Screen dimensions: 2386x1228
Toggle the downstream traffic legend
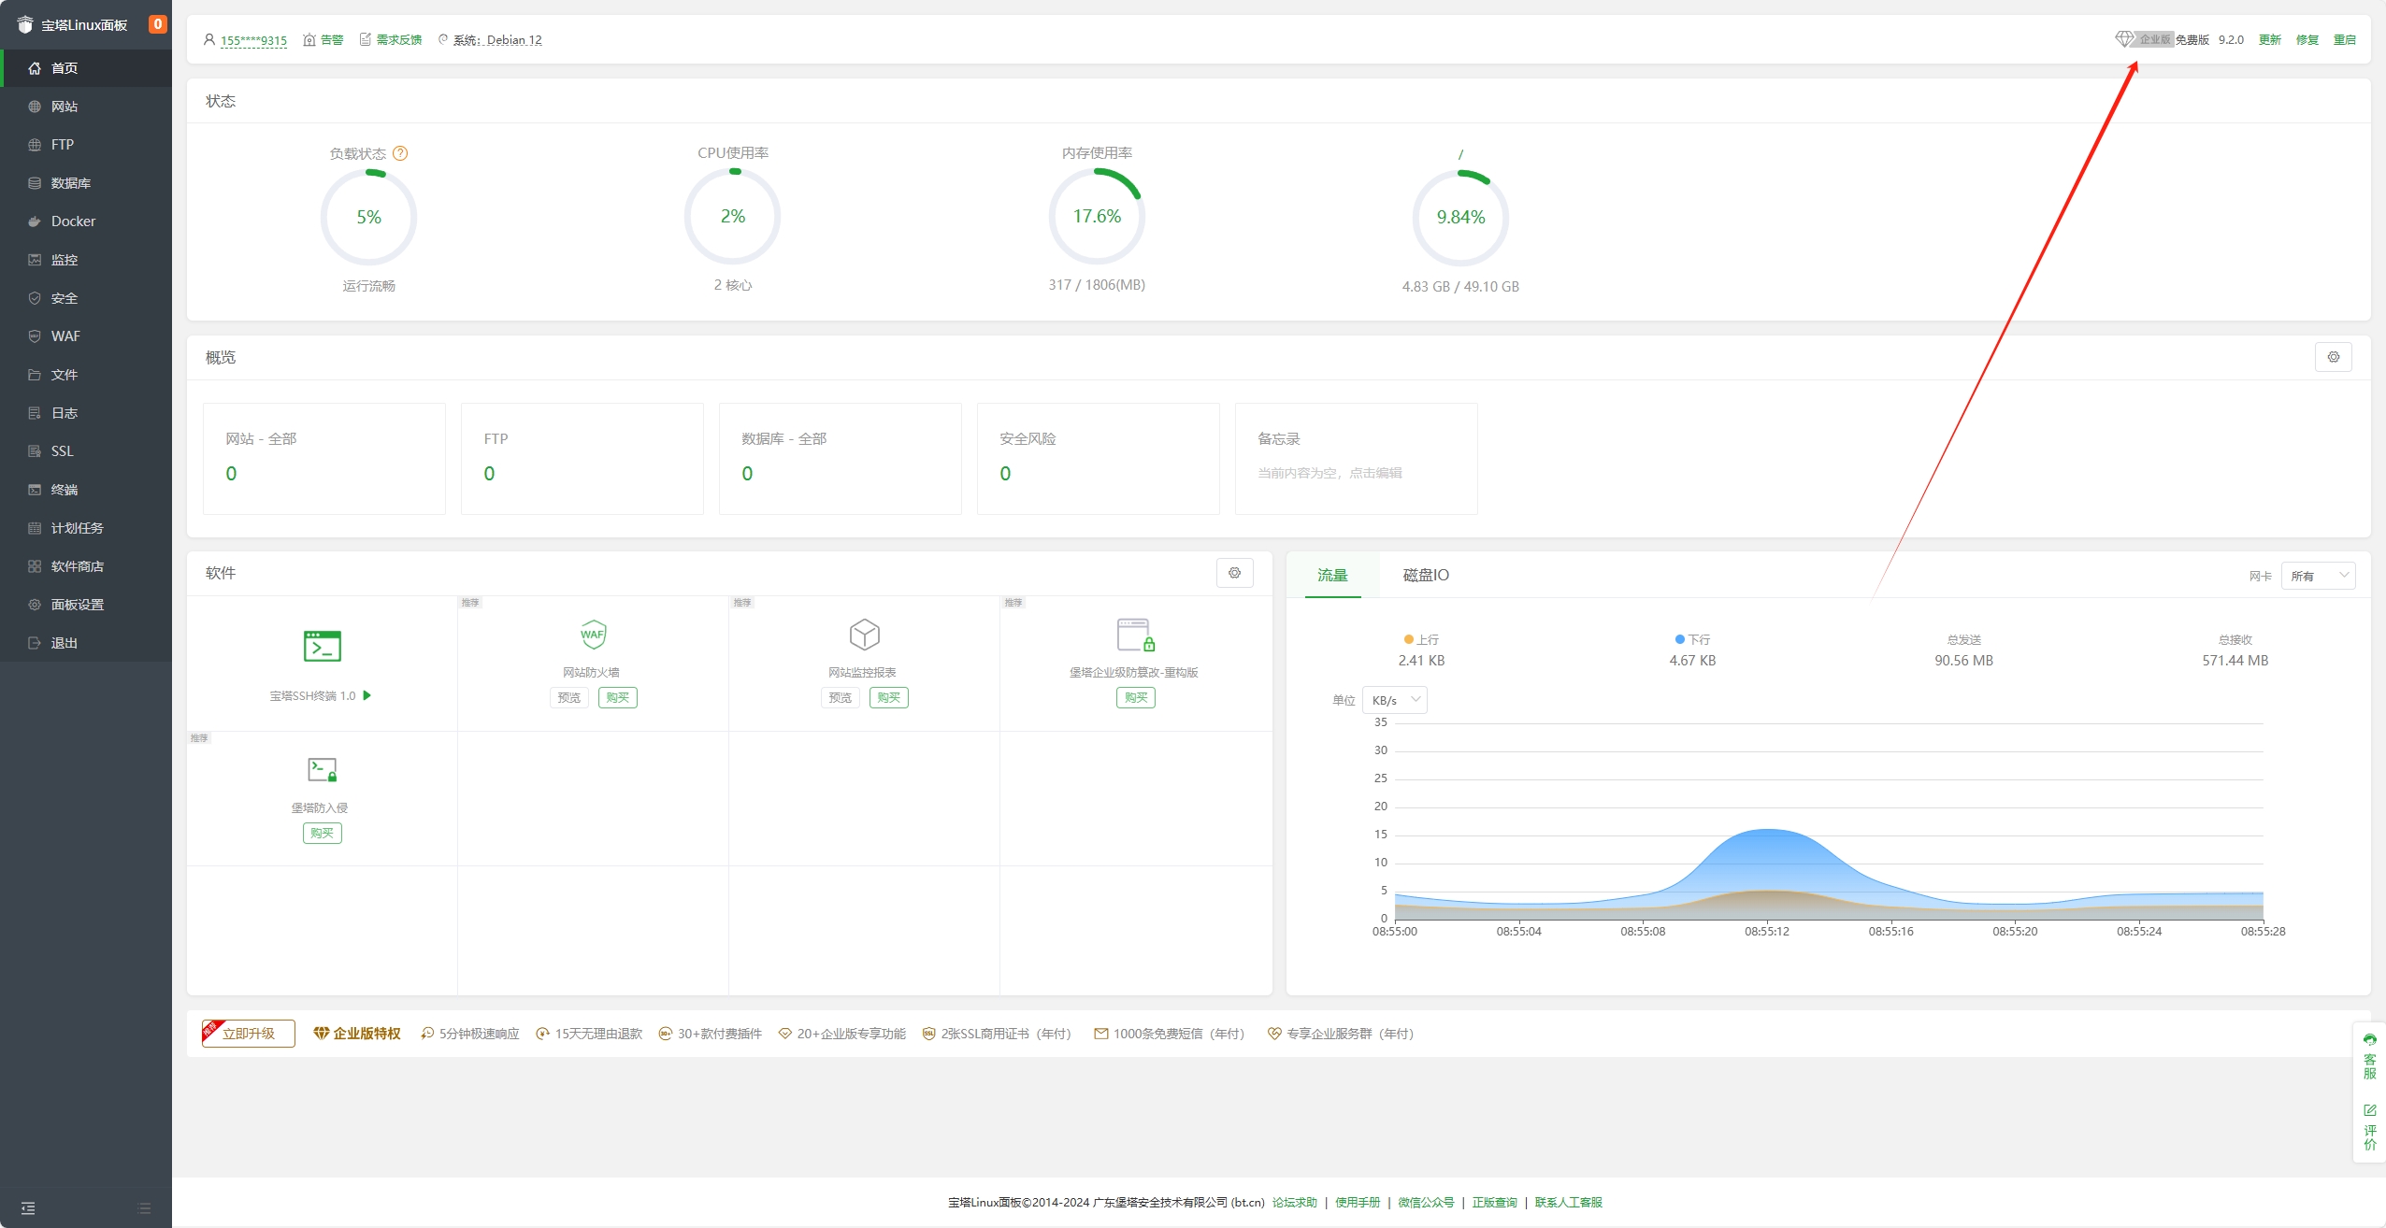point(1692,640)
